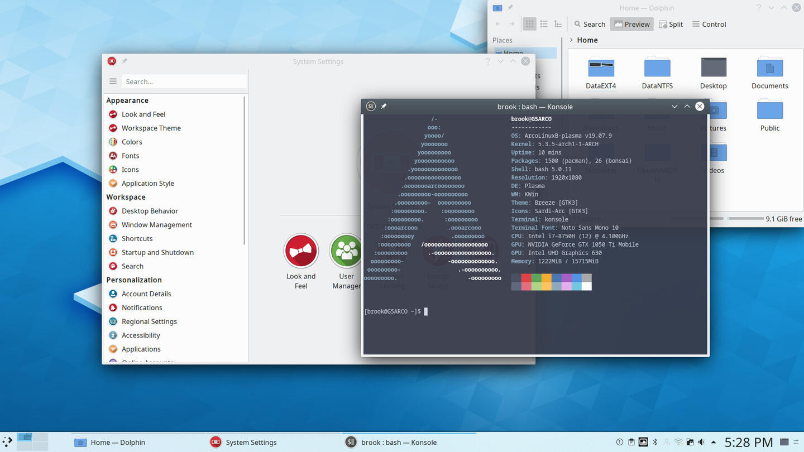Screen dimensions: 804x452
Task: Open Bluetooth icon in system tray
Action: coord(655,443)
